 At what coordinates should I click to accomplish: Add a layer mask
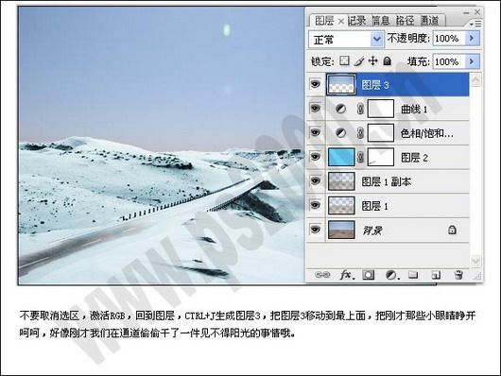[368, 275]
